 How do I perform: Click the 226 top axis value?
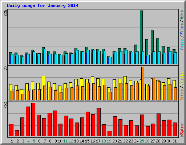(x=5, y=13)
